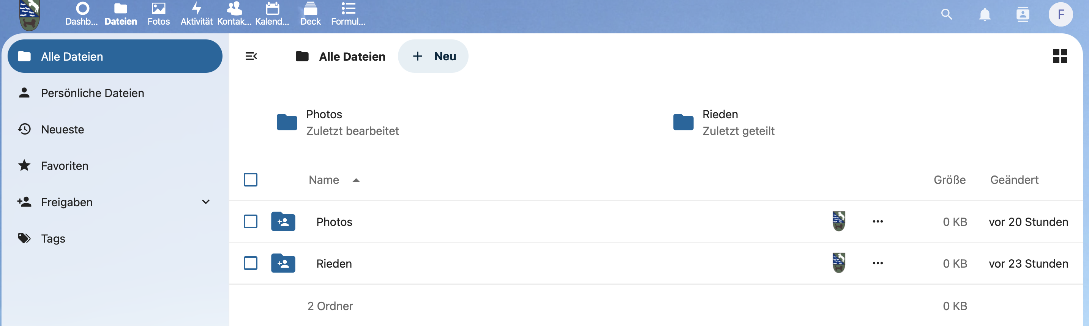Open the recently shared Rieden folder card

[x=724, y=122]
